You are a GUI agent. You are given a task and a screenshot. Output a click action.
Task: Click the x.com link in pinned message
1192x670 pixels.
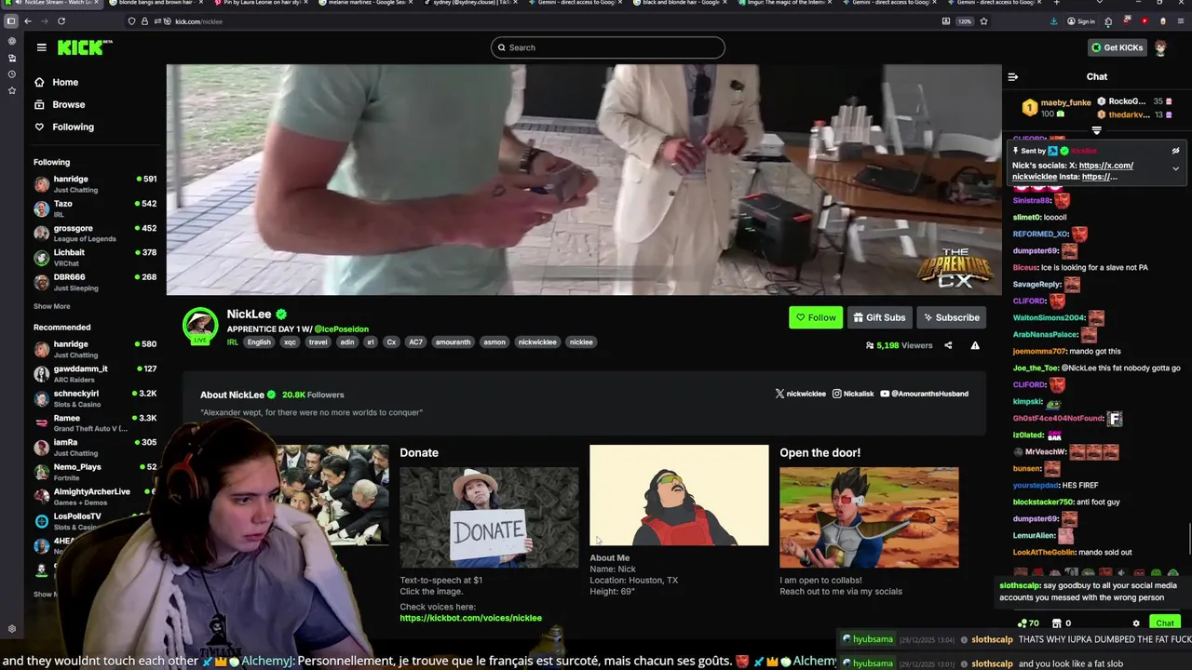click(1106, 166)
